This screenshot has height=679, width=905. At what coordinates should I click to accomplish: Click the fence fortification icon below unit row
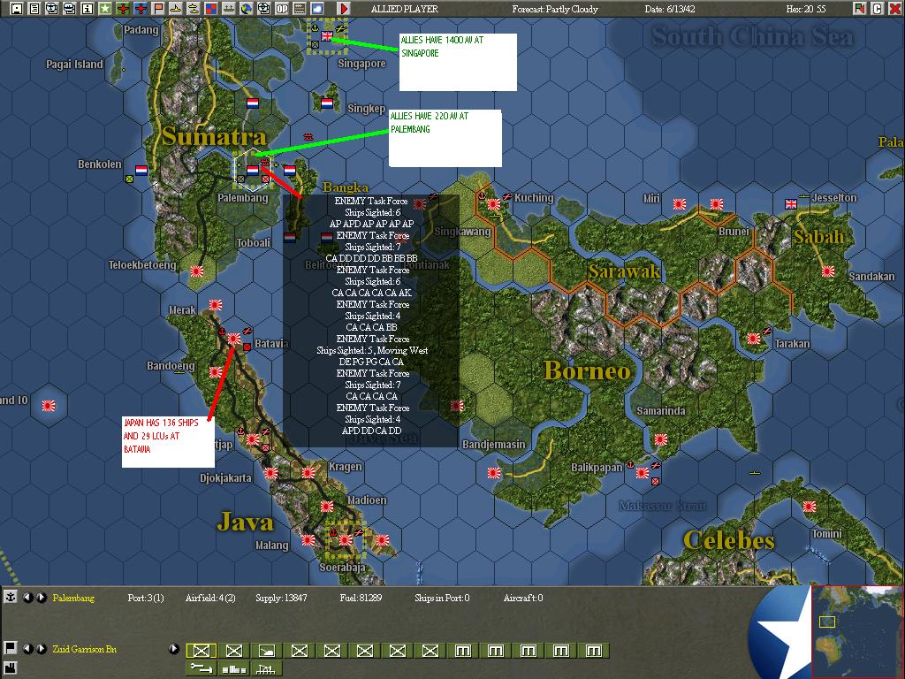pyautogui.click(x=267, y=668)
